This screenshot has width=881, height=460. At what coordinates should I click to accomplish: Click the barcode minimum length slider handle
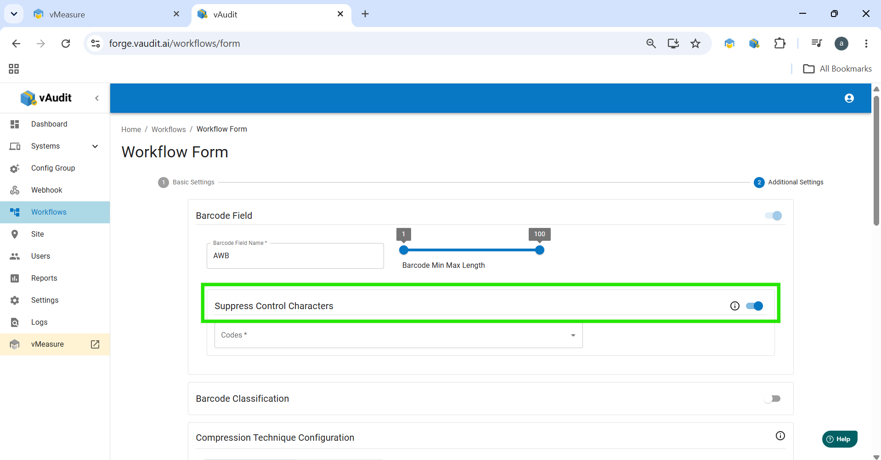[x=404, y=250]
